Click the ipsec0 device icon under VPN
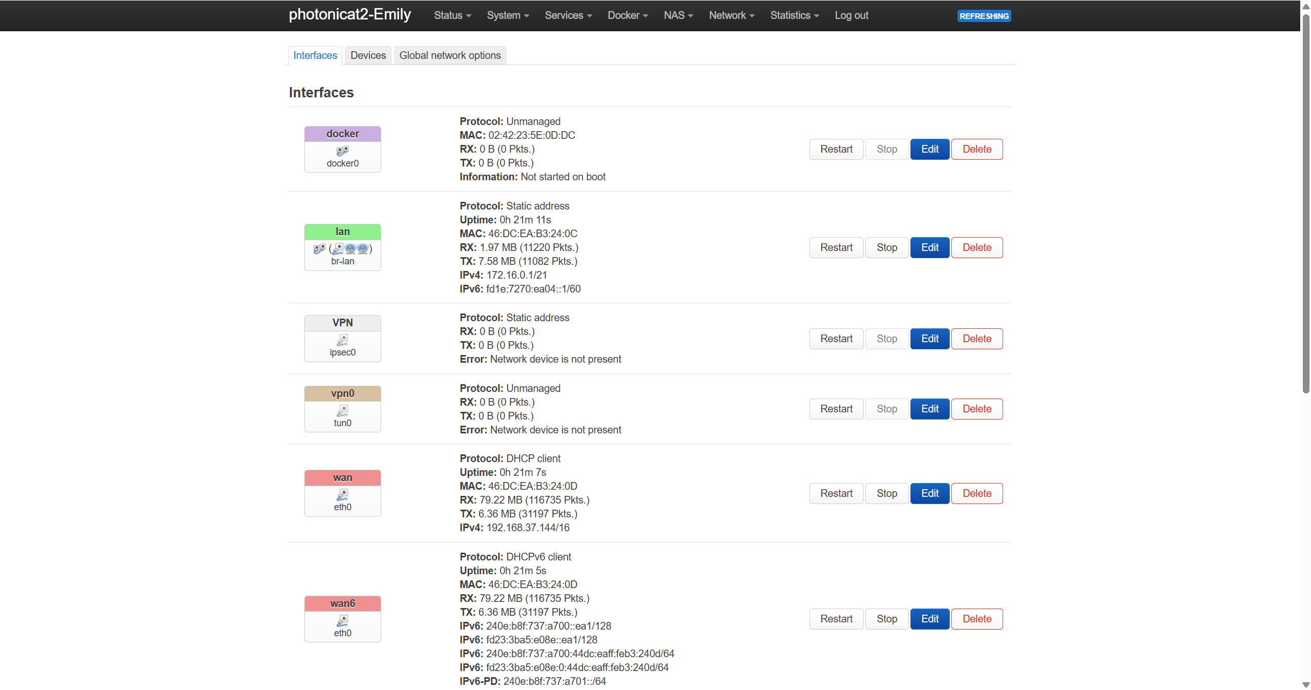Viewport: 1311px width, 690px height. [342, 340]
